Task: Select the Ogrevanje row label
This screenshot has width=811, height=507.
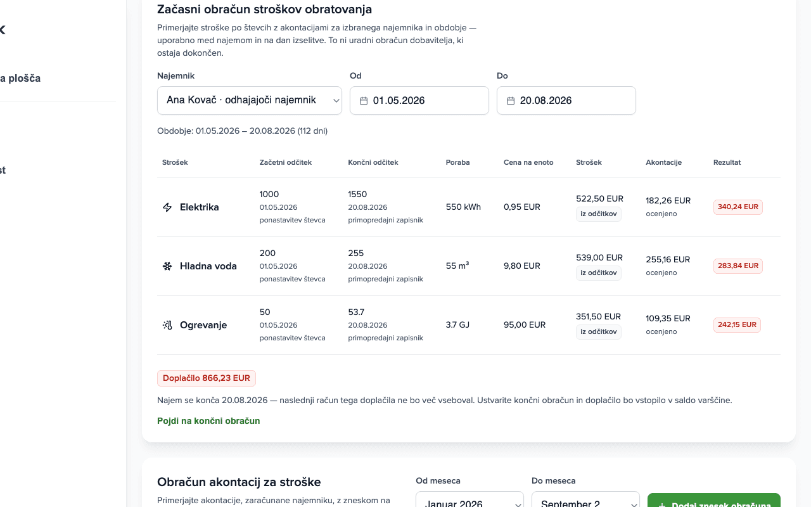Action: (x=203, y=325)
